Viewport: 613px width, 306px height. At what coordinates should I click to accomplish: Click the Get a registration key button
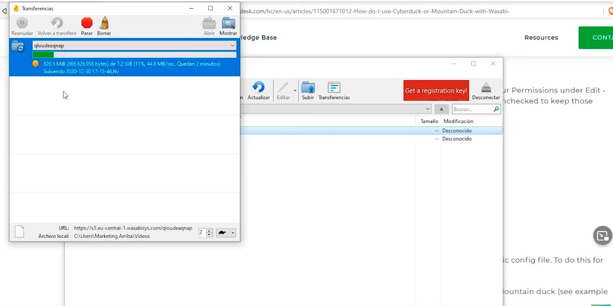tap(436, 90)
